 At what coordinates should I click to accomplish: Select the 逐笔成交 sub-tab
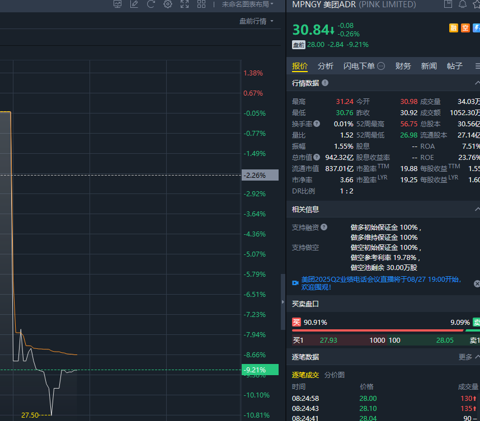pyautogui.click(x=305, y=375)
